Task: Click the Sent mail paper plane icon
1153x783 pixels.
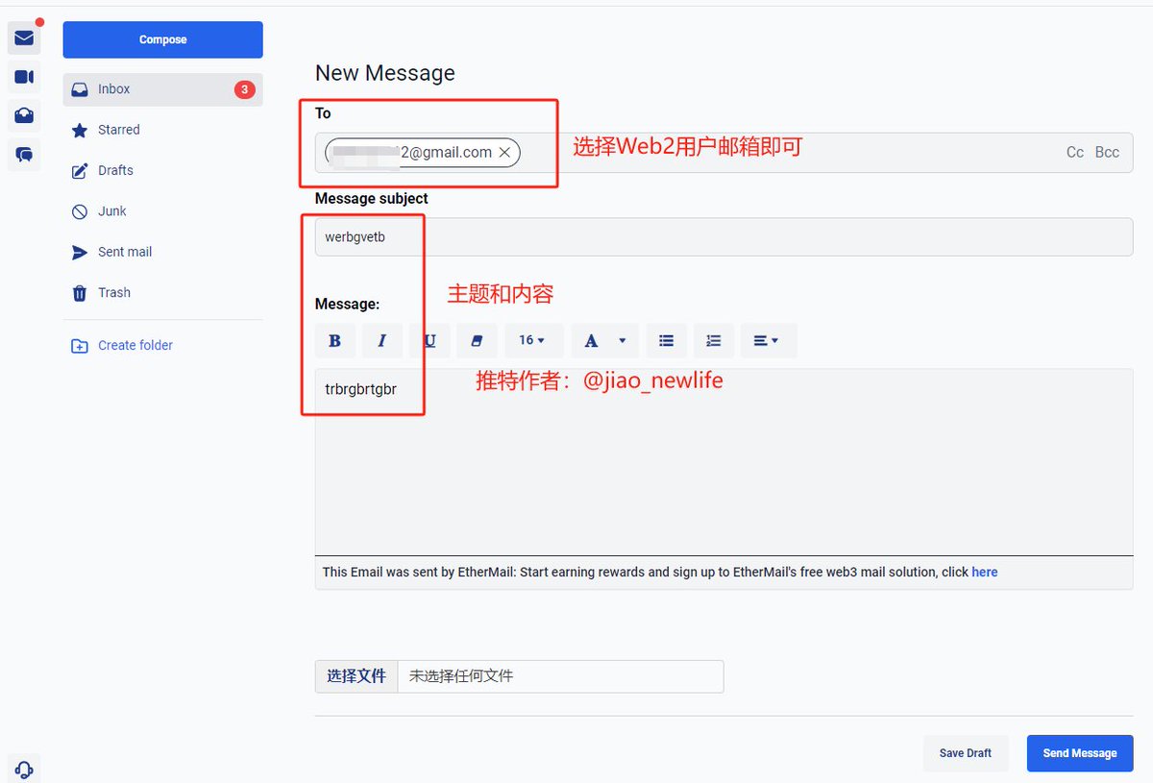Action: click(x=80, y=253)
